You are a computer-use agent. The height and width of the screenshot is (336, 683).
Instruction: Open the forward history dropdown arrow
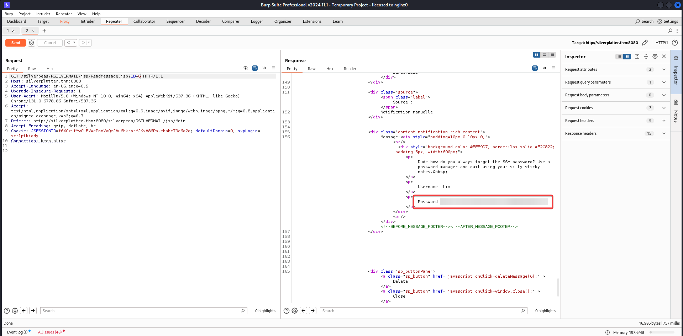[89, 43]
